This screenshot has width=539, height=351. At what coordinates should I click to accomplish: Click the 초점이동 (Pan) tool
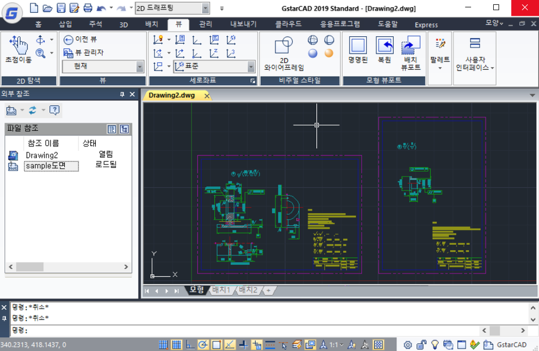click(18, 50)
